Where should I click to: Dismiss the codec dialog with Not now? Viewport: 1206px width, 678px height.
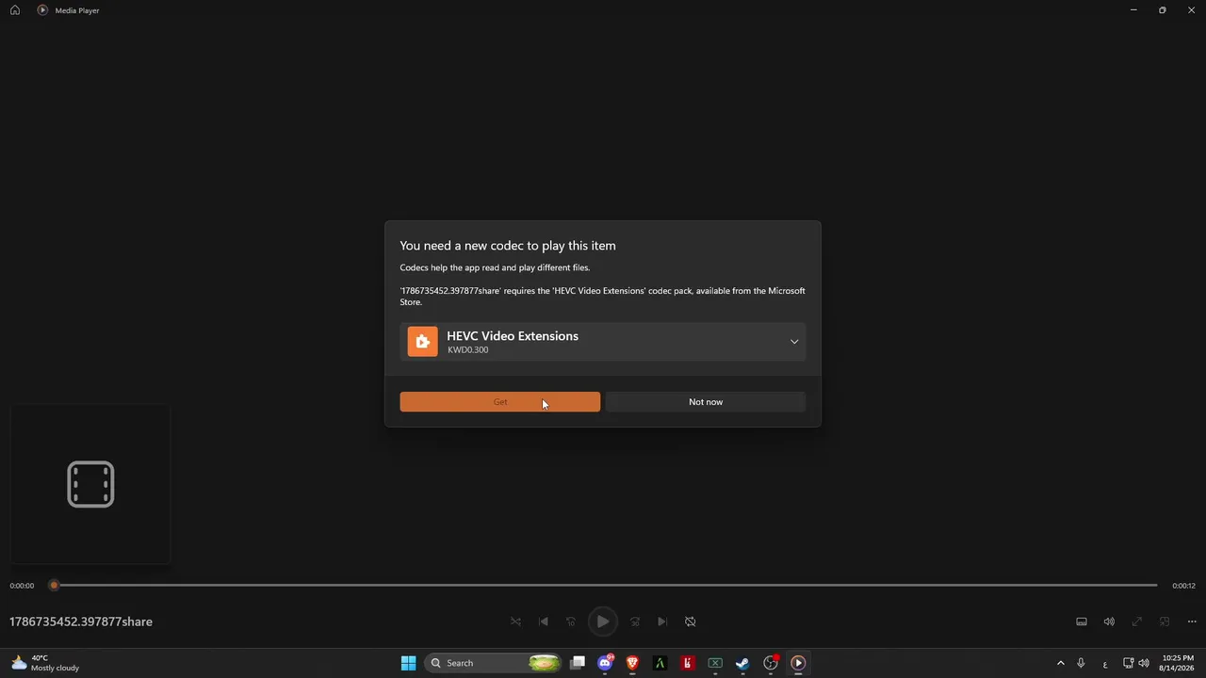pyautogui.click(x=706, y=402)
